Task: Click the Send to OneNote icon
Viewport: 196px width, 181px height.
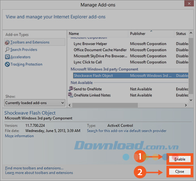Action: tap(71, 89)
